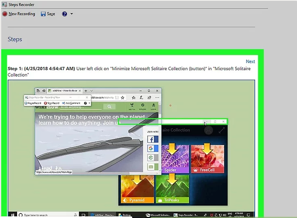Click the Steps Recorder title bar icon
297x218 pixels.
click(x=4, y=4)
